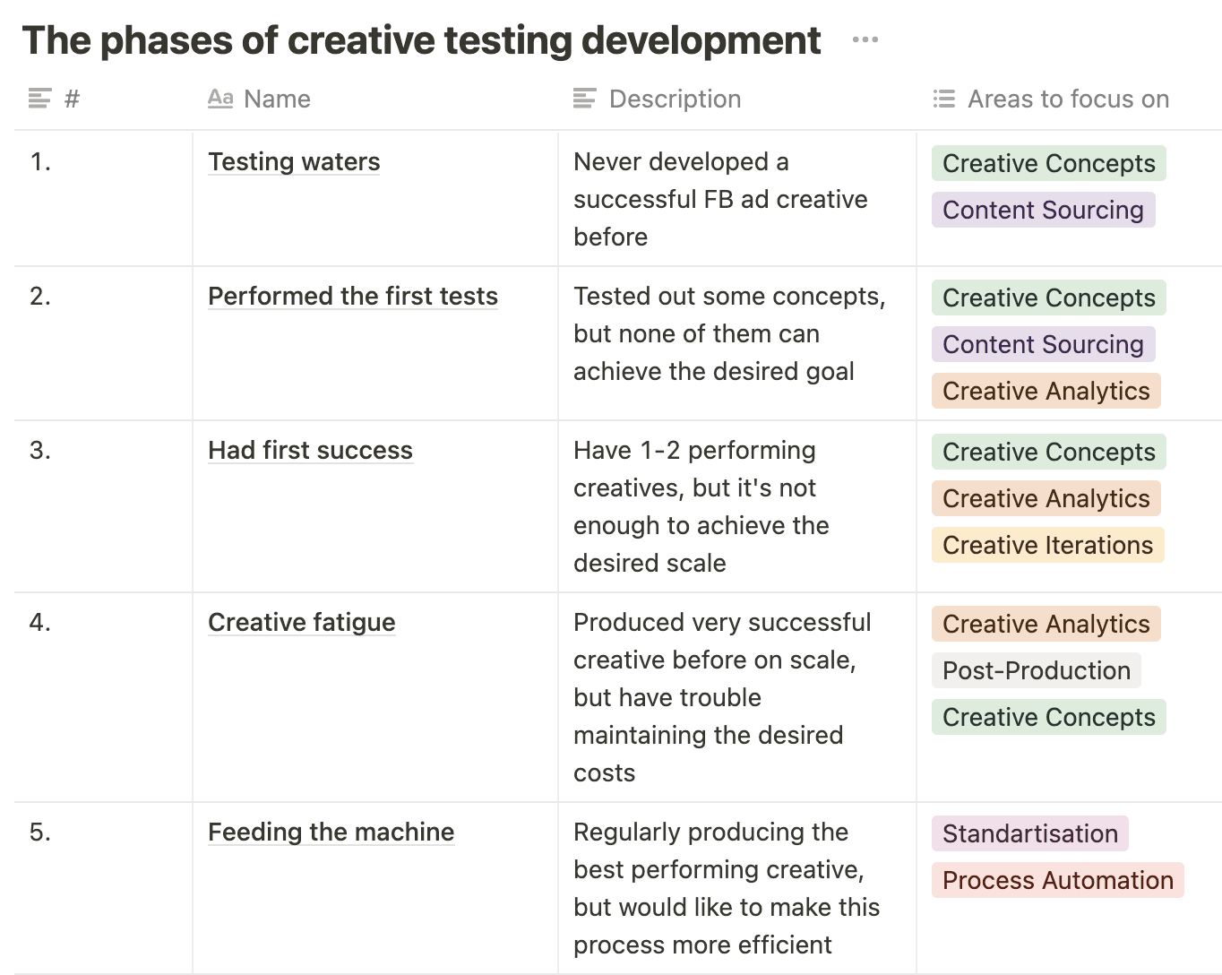This screenshot has height=975, width=1222.
Task: Open the Feeding the machine entry
Action: [331, 832]
